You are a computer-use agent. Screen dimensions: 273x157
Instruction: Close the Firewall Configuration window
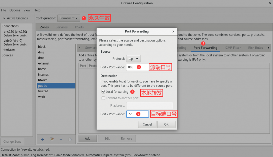270,3
